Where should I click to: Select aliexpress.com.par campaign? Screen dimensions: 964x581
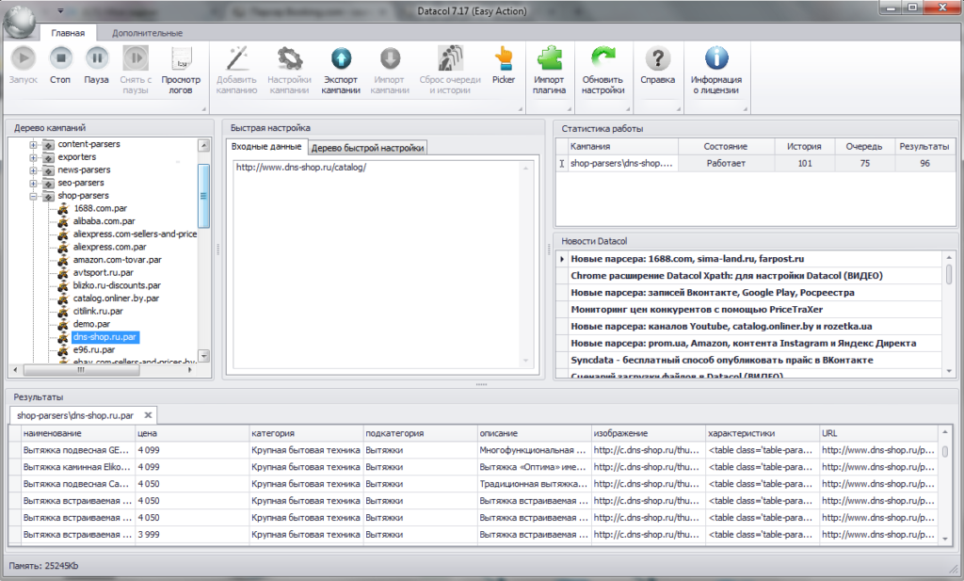[109, 247]
